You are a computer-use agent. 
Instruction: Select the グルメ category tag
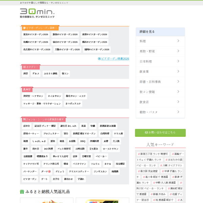coord(36,73)
